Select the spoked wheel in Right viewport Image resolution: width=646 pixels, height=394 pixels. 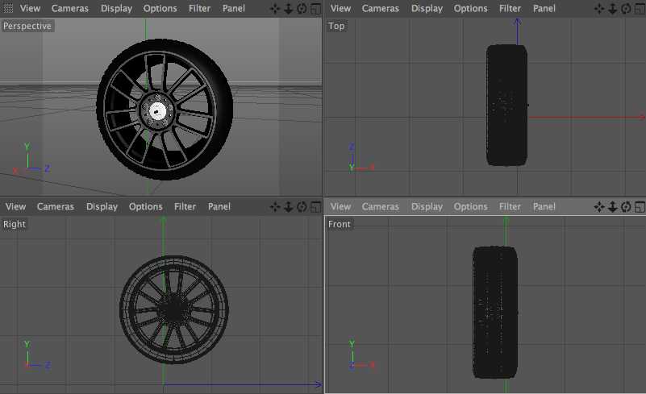pos(174,309)
